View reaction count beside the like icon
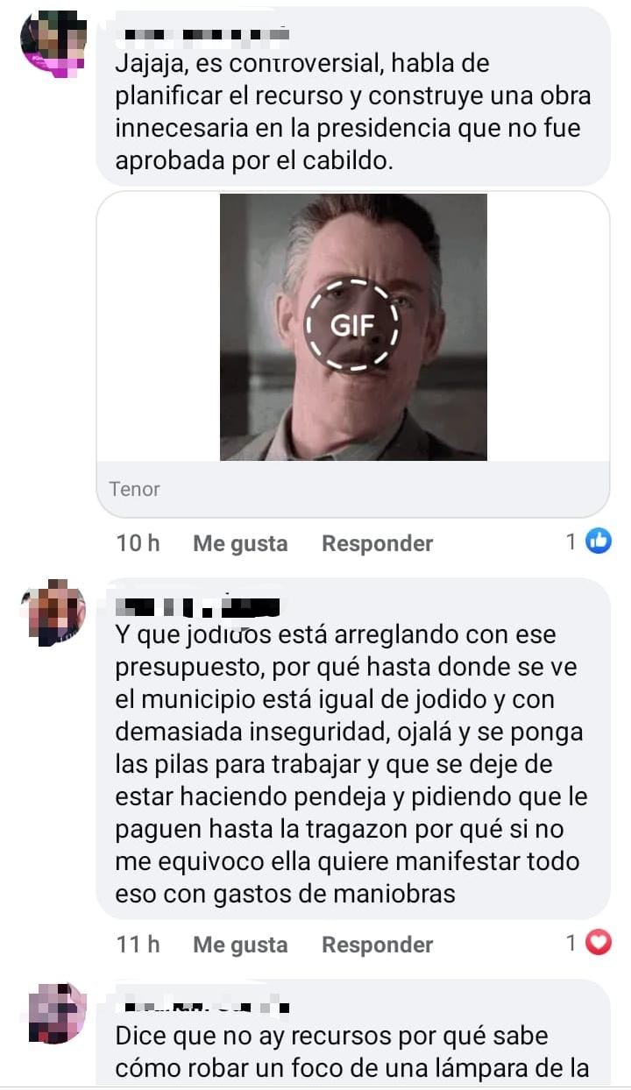This screenshot has height=1090, width=631. (571, 542)
